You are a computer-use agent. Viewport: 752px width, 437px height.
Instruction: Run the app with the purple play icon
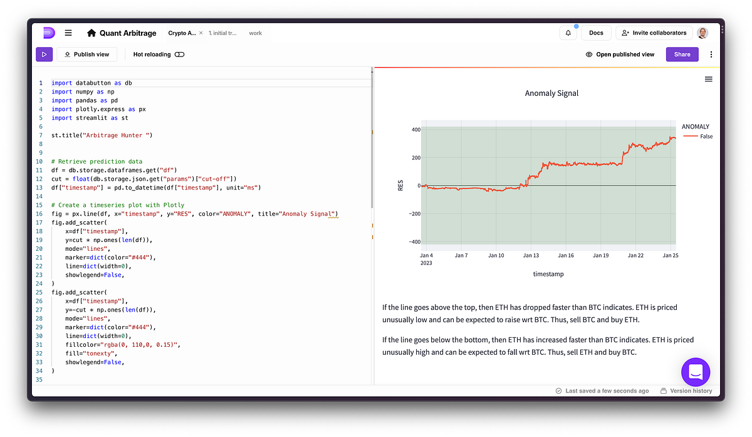tap(44, 54)
